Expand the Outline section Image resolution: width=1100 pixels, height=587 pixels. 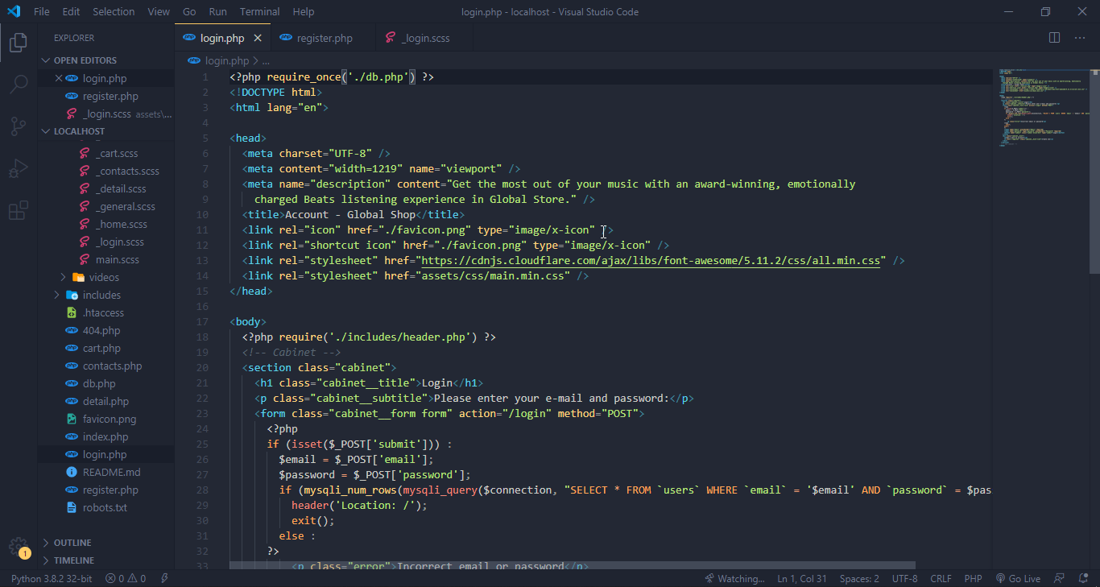pyautogui.click(x=105, y=543)
